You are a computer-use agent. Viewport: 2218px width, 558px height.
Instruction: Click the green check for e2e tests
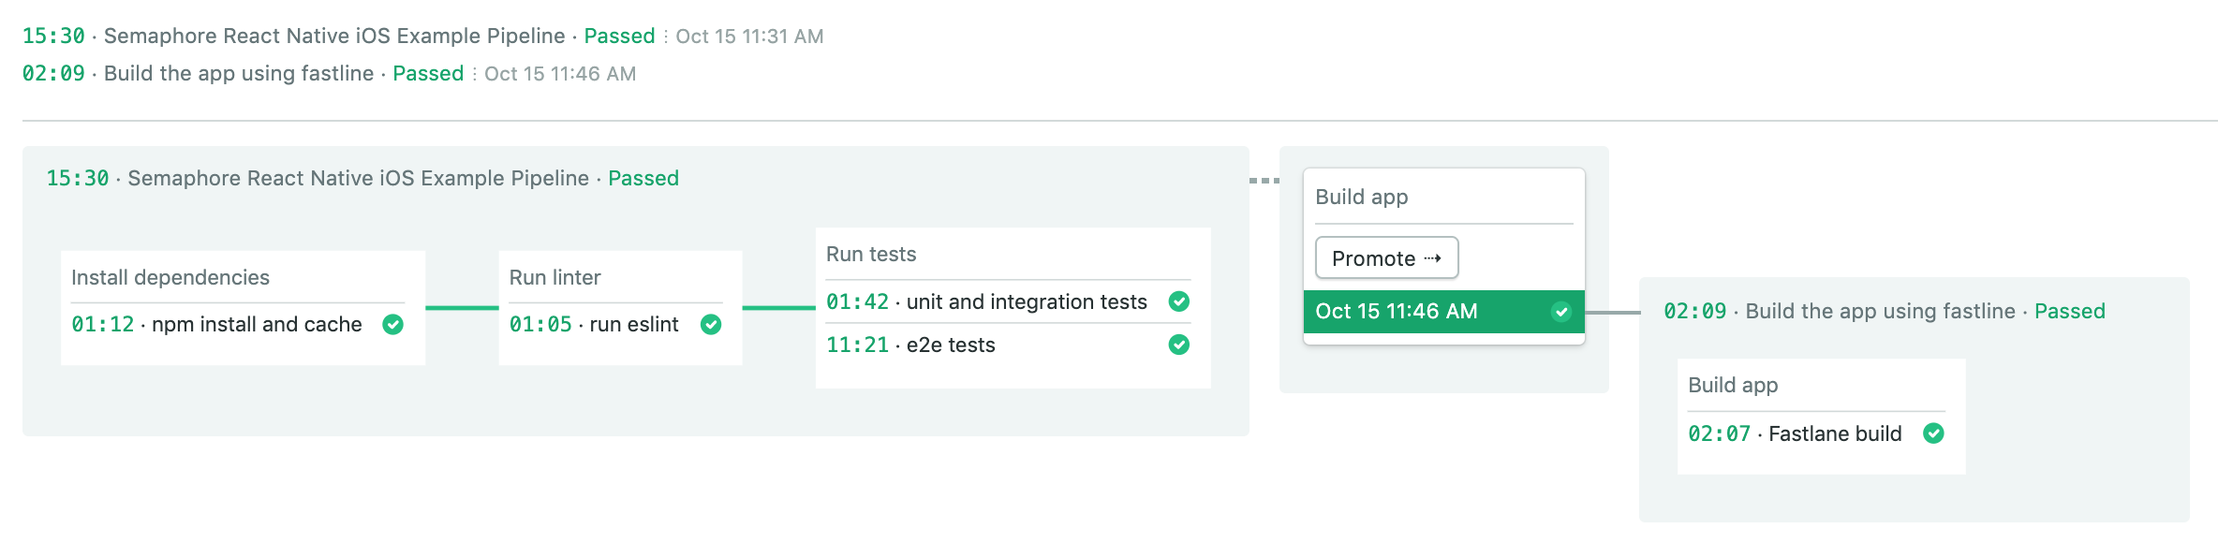point(1179,345)
